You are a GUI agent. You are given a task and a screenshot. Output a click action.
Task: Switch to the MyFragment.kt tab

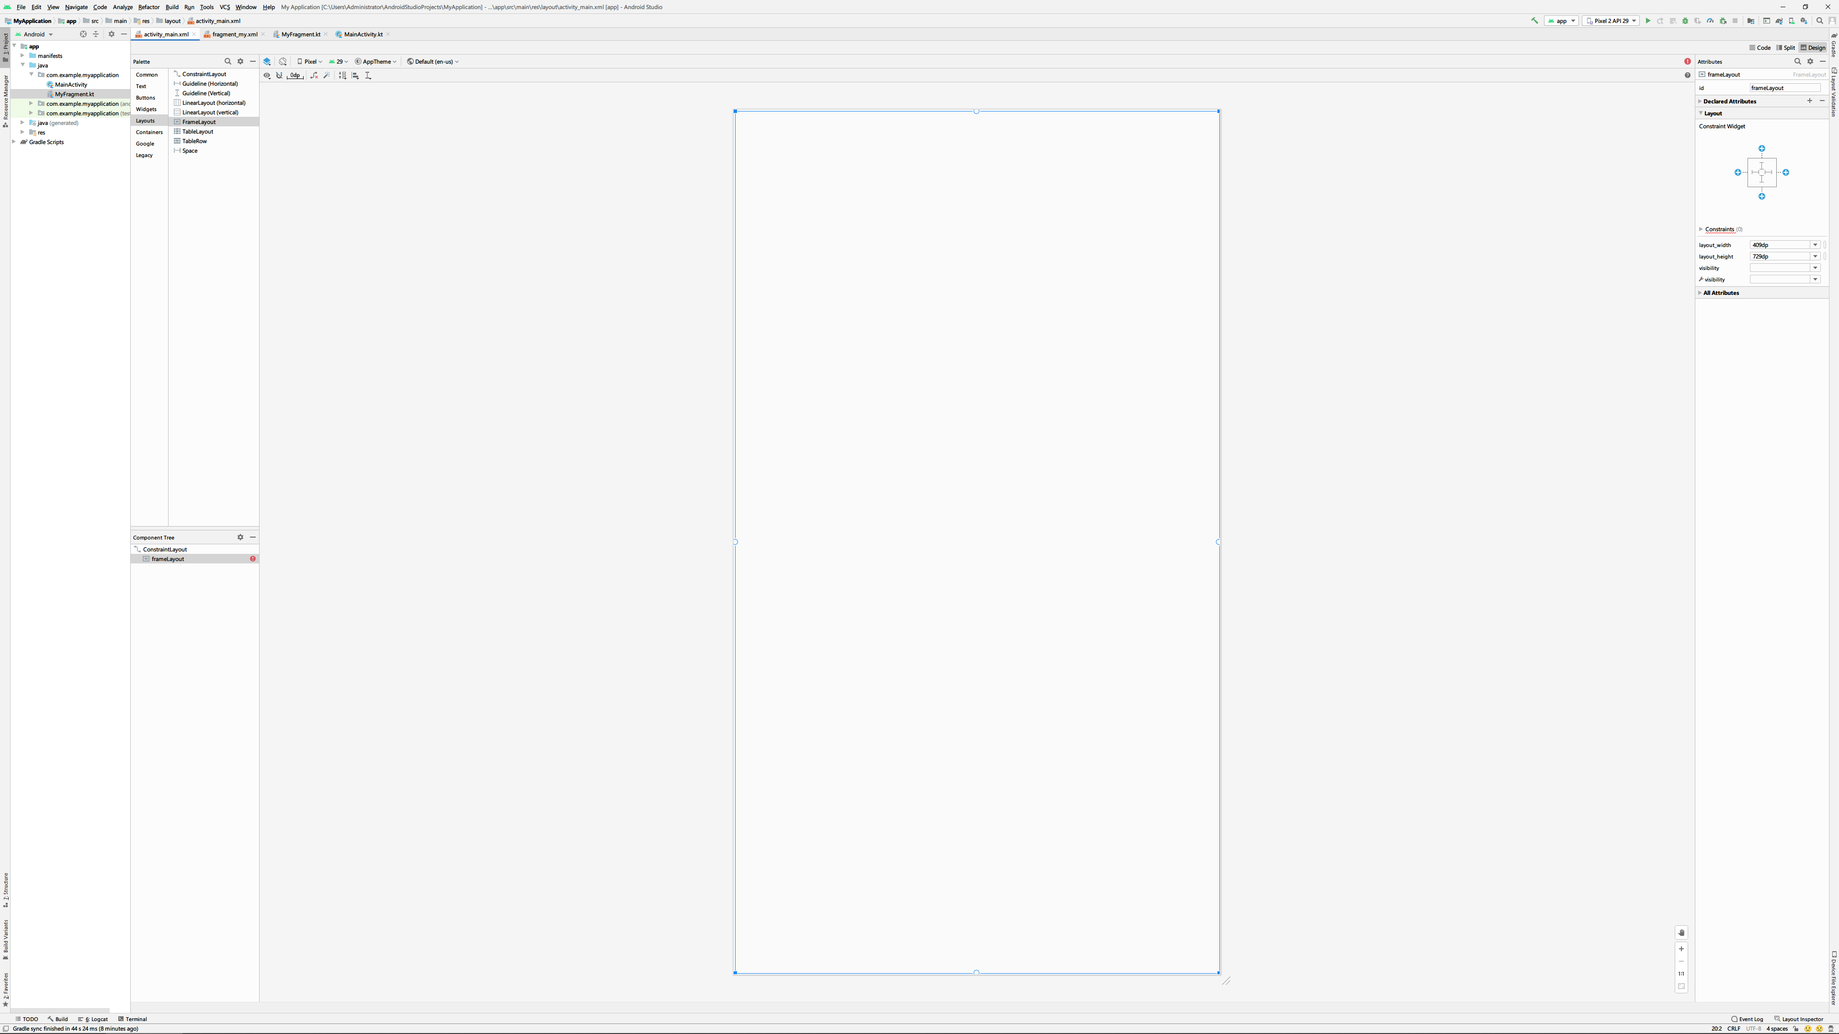click(301, 34)
